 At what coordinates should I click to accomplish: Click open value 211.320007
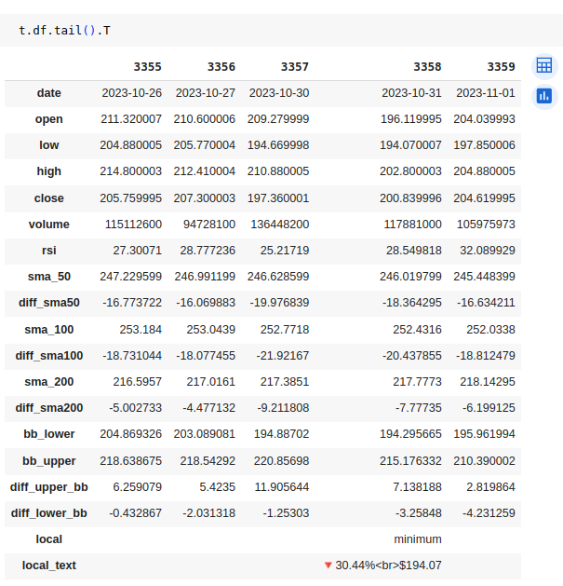pos(131,119)
